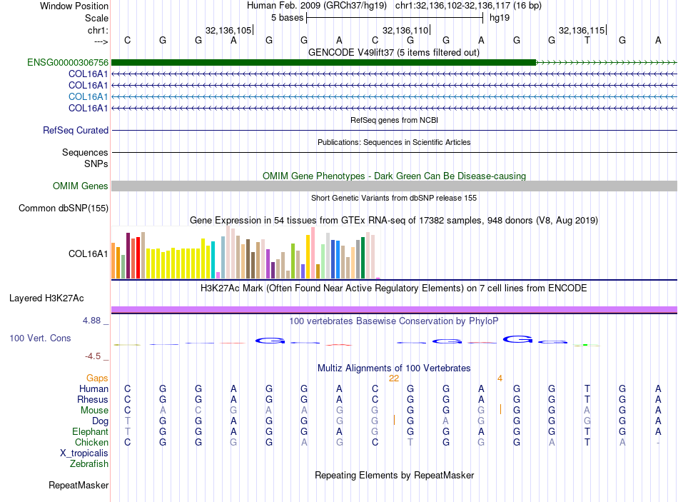Click the Window Position label
Image resolution: width=678 pixels, height=502 pixels.
click(74, 6)
